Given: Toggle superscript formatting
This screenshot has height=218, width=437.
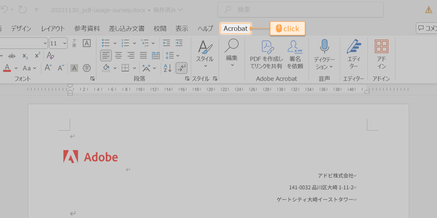Looking at the screenshot, I should pyautogui.click(x=38, y=55).
